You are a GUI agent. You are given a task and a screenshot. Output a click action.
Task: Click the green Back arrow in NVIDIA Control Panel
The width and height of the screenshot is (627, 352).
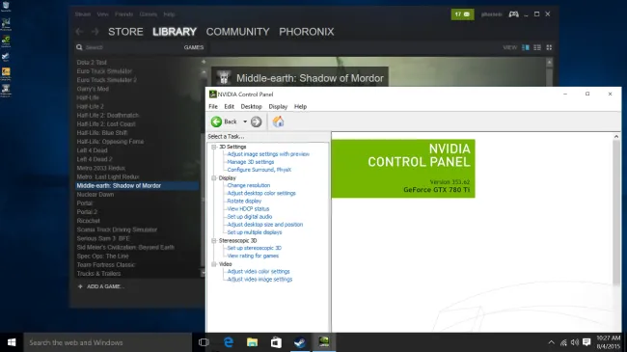(216, 122)
